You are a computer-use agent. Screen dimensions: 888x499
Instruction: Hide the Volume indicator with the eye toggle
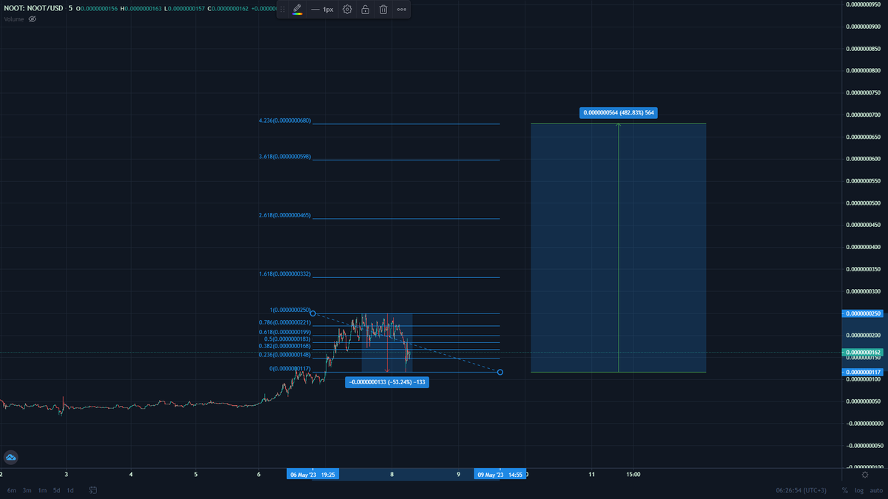point(32,19)
